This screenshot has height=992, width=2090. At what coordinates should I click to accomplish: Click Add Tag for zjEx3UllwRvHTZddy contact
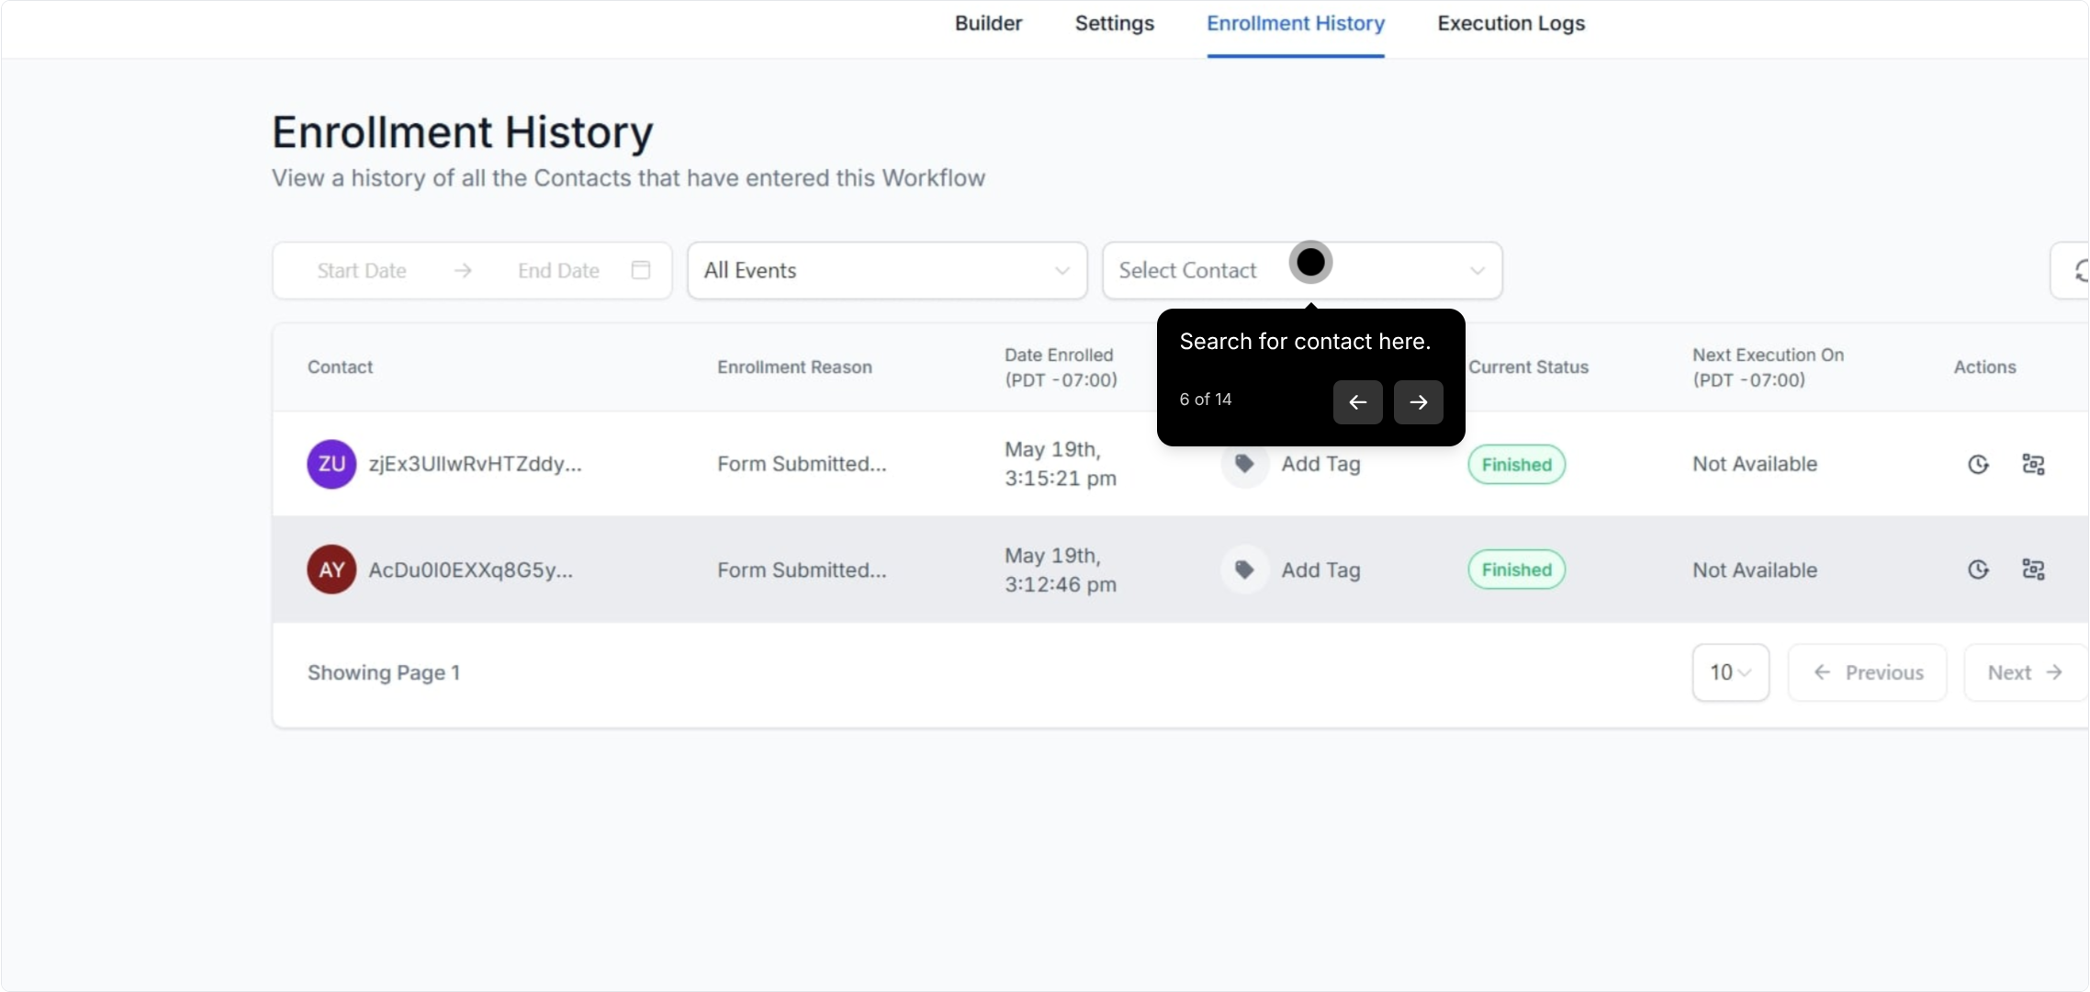[1320, 464]
